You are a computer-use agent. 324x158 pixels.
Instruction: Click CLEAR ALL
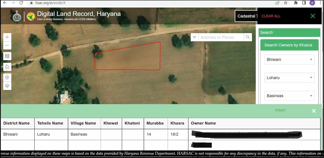tap(271, 16)
